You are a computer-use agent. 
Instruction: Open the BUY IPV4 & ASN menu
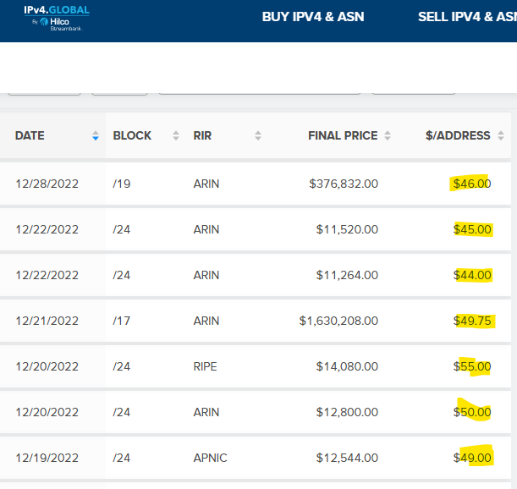click(313, 17)
